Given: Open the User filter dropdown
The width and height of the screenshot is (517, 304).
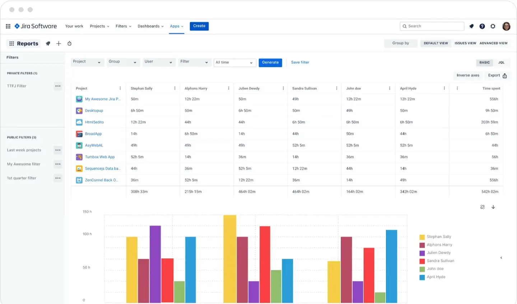Looking at the screenshot, I should coord(159,62).
